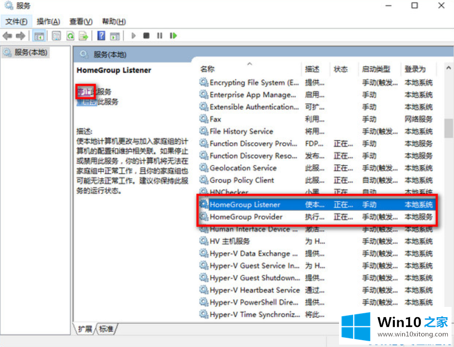Image resolution: width=454 pixels, height=347 pixels.
Task: Click the Stop Service square icon
Action: [146, 36]
